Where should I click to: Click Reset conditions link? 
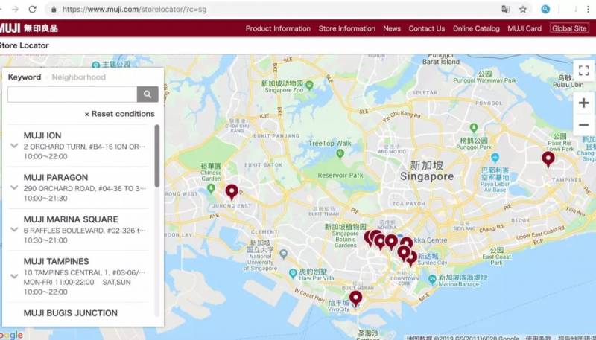point(119,114)
